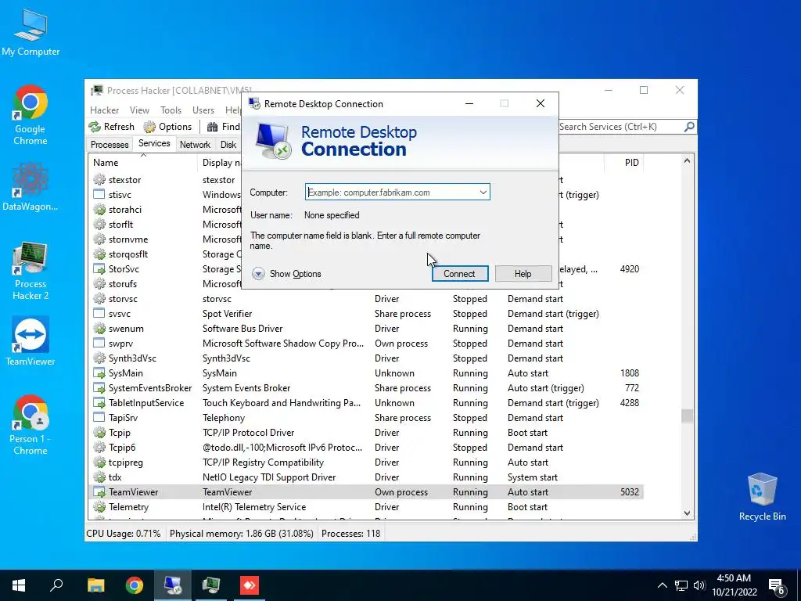Open Person 1 - Chrome shortcut
801x601 pixels.
[31, 425]
